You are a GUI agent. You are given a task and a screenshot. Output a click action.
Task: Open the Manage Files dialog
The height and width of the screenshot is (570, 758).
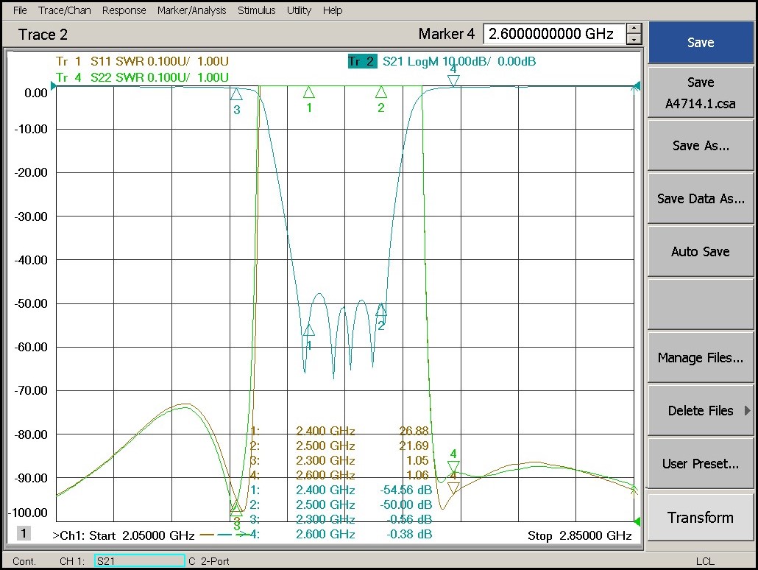pyautogui.click(x=700, y=357)
